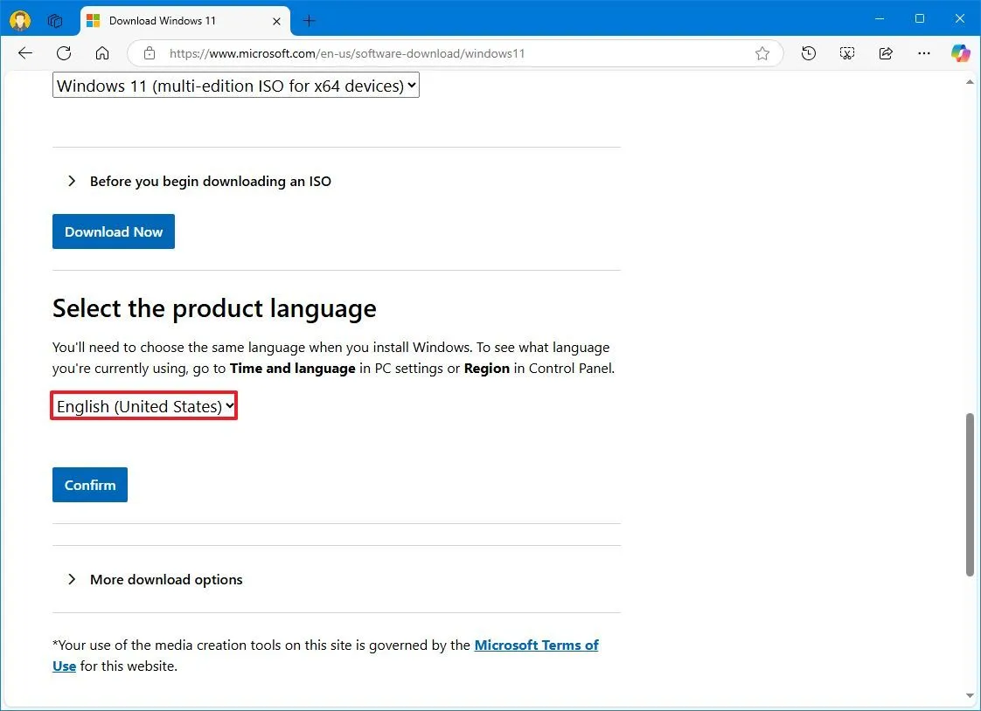The image size is (981, 711).
Task: Select the Download Windows 11 tab
Action: tap(175, 20)
